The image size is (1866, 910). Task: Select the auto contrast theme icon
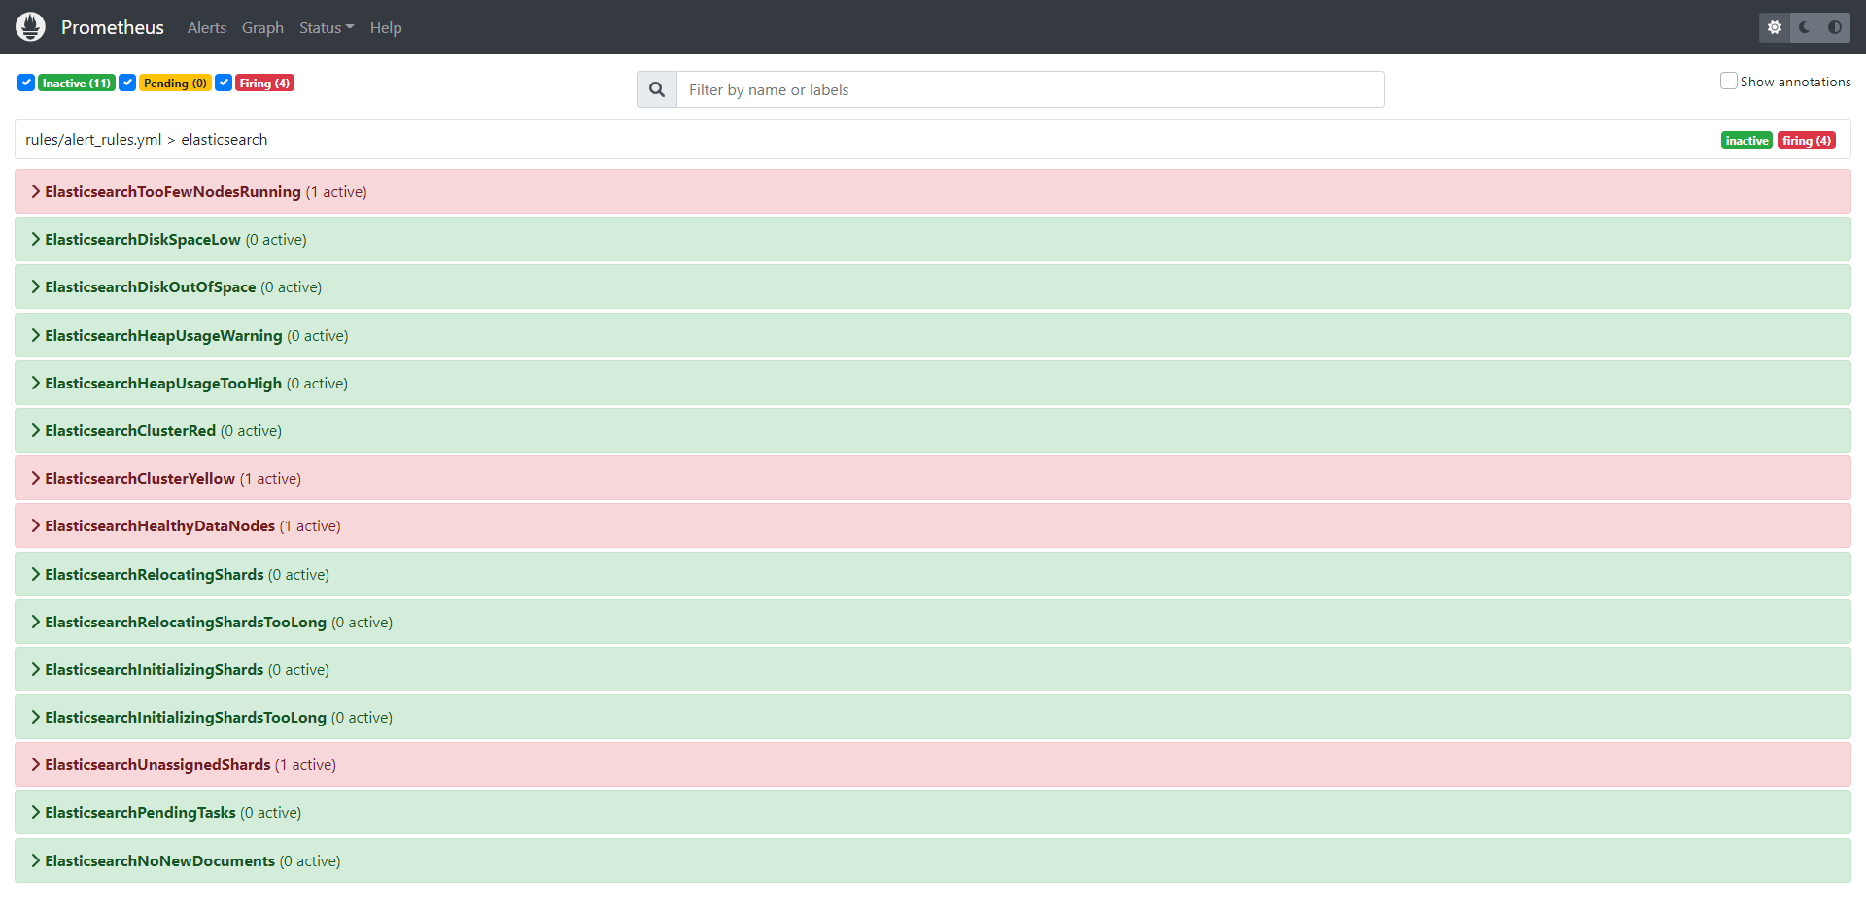pos(1835,27)
